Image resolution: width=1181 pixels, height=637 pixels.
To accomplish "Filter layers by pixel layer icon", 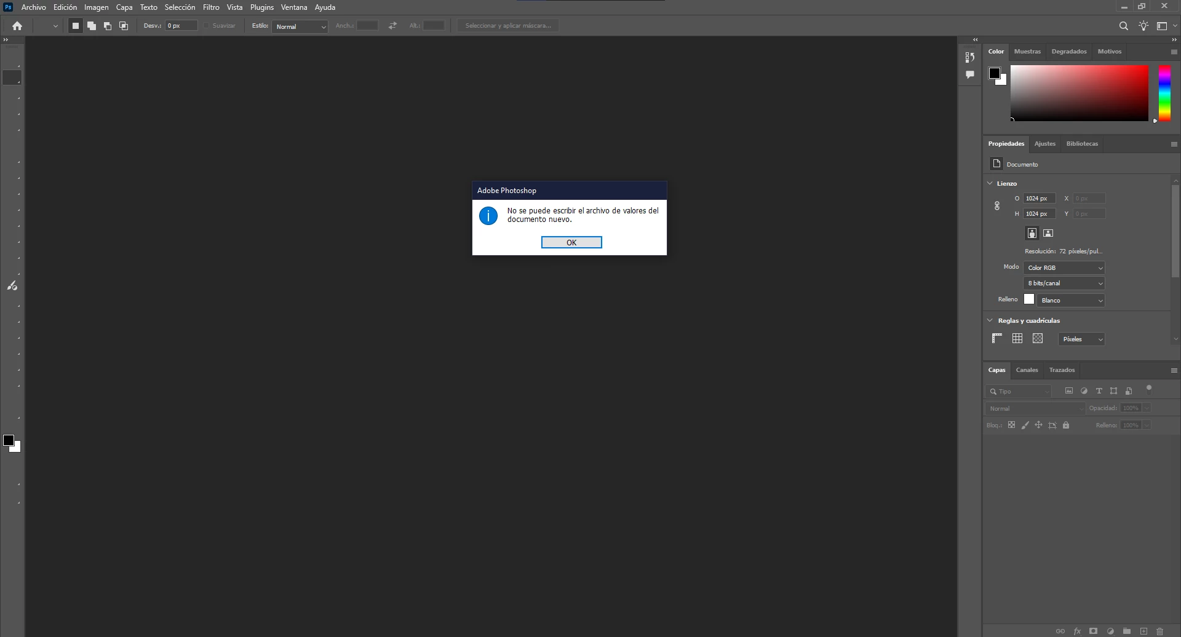I will (x=1069, y=391).
